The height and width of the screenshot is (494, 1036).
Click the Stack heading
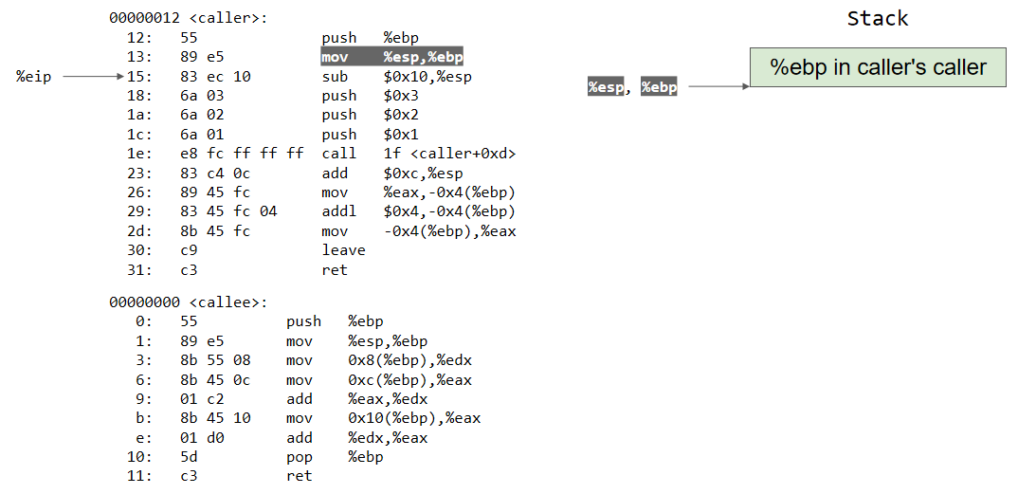tap(877, 18)
